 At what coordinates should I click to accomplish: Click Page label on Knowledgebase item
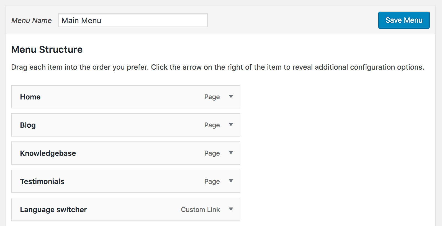point(212,153)
